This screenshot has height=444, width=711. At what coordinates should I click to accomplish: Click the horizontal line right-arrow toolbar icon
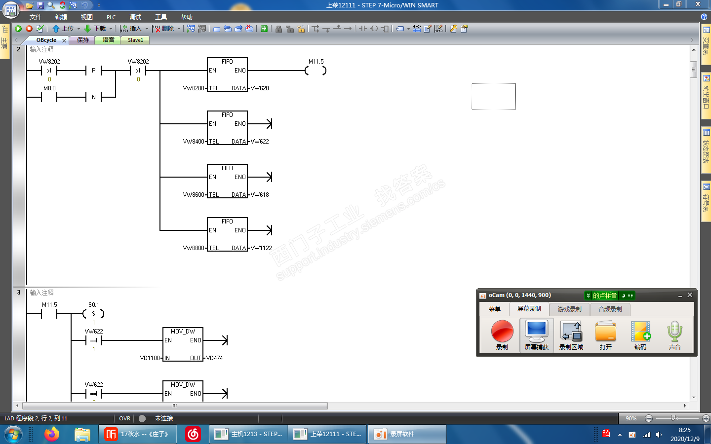point(348,29)
